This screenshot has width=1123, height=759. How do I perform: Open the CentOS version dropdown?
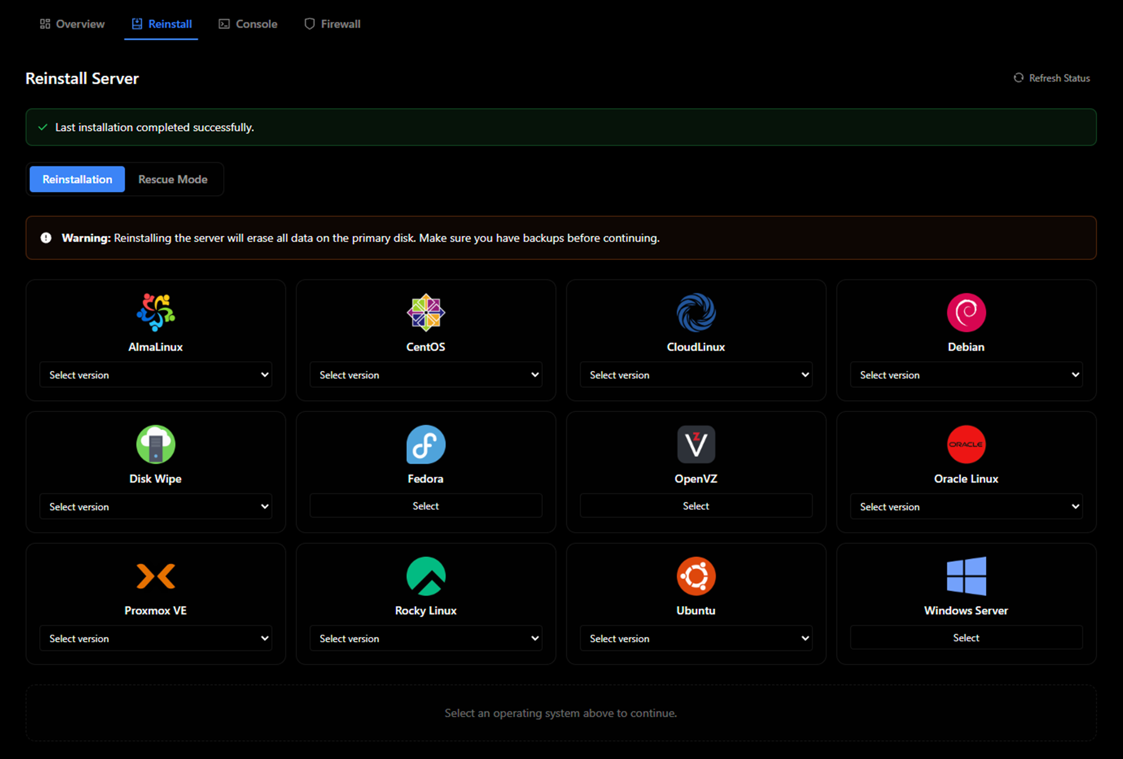426,375
